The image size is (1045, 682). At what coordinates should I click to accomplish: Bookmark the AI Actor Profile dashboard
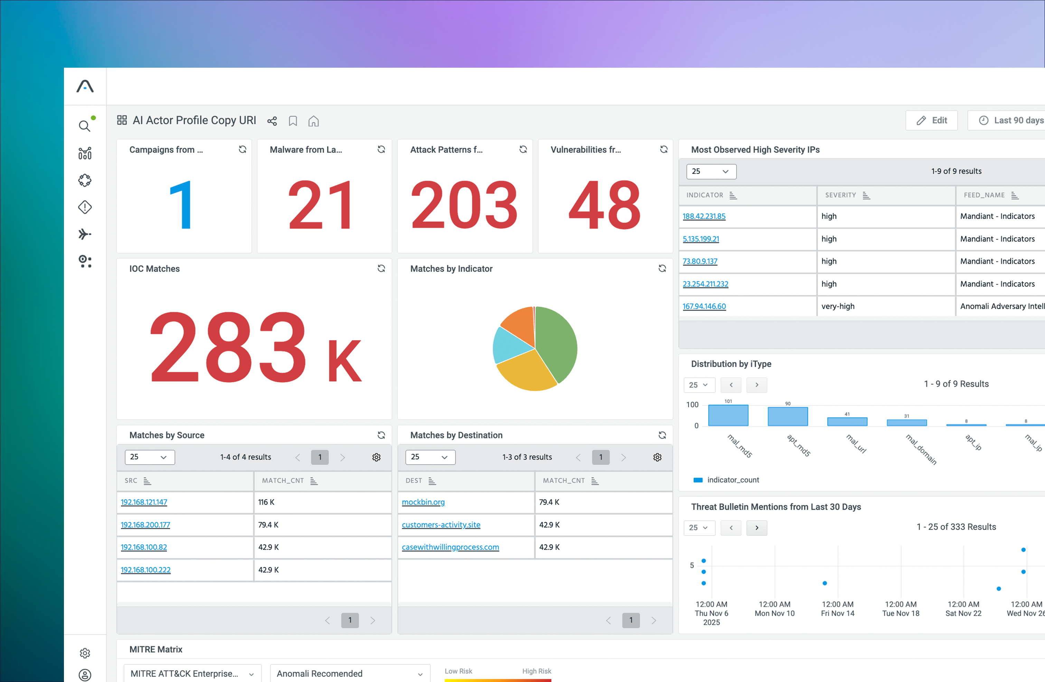(293, 121)
